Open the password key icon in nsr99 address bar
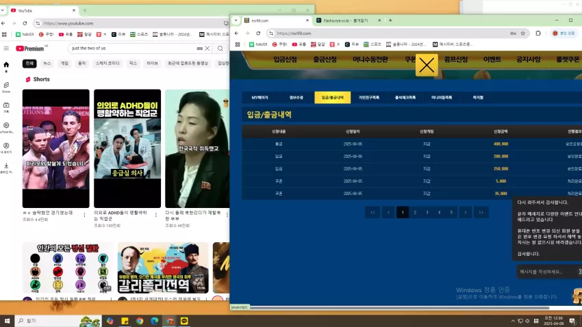 click(x=513, y=33)
